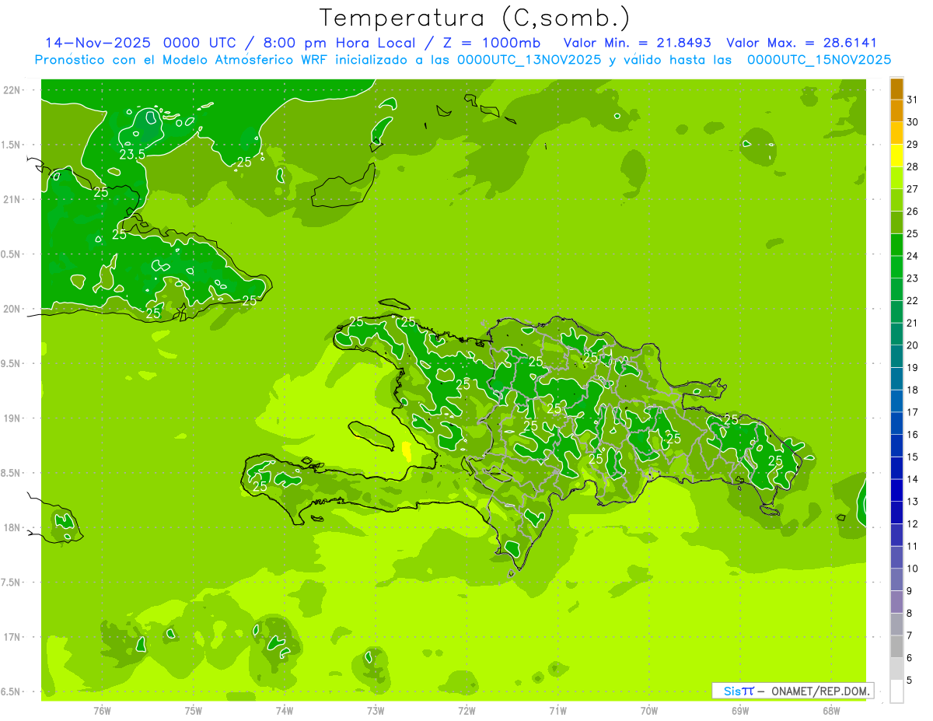Viewport: 933px width, 721px height.
Task: Click the '72W' longitude axis label
Action: pos(466,711)
